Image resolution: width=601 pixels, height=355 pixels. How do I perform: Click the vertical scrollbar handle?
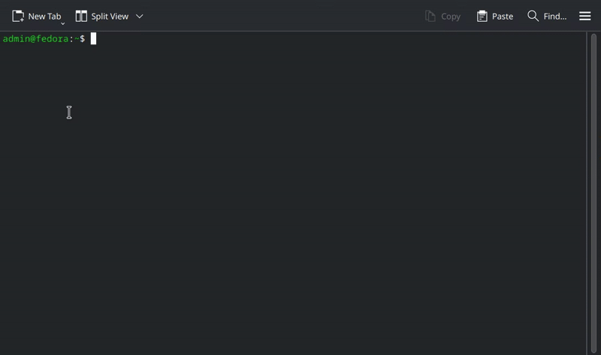(593, 193)
